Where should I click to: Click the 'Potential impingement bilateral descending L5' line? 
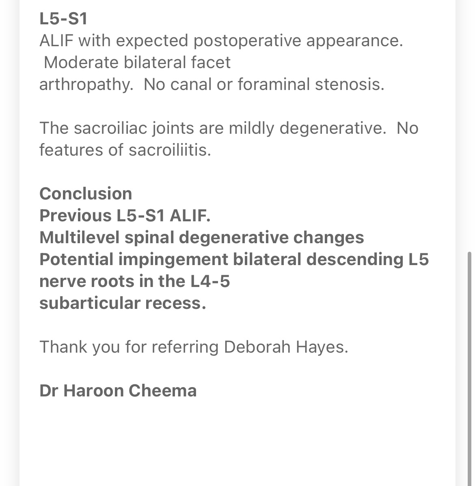[234, 259]
